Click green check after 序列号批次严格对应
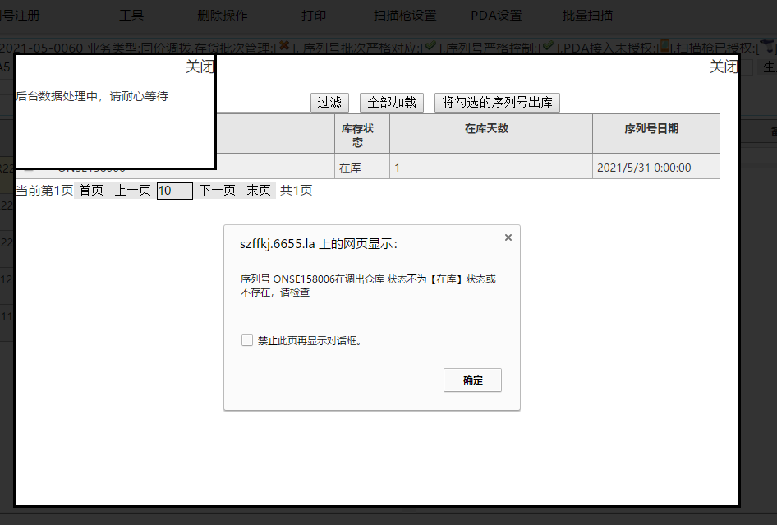Image resolution: width=777 pixels, height=525 pixels. 430,46
